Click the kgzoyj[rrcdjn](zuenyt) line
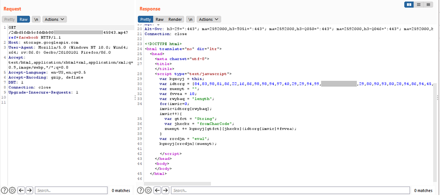This screenshot has width=440, height=196. [188, 144]
